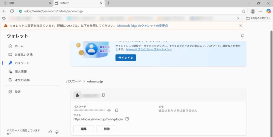Give thumbs up feedback on passwords
This screenshot has width=273, height=137.
(50, 132)
